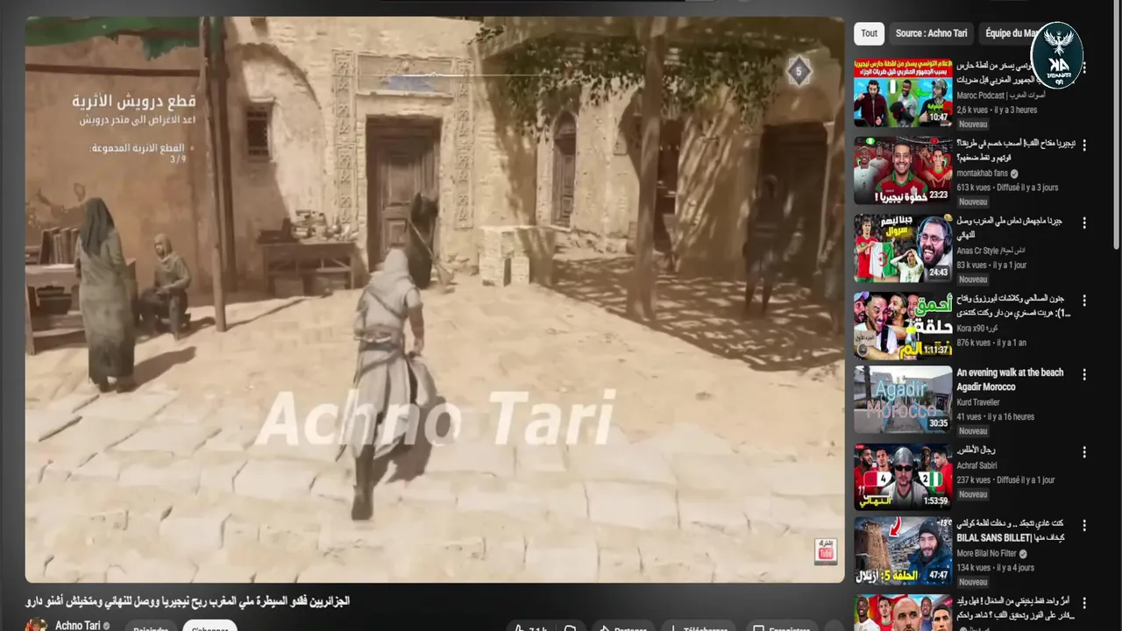Click the Nouveau badge under Maroc Podcast video
This screenshot has width=1122, height=631.
[973, 124]
